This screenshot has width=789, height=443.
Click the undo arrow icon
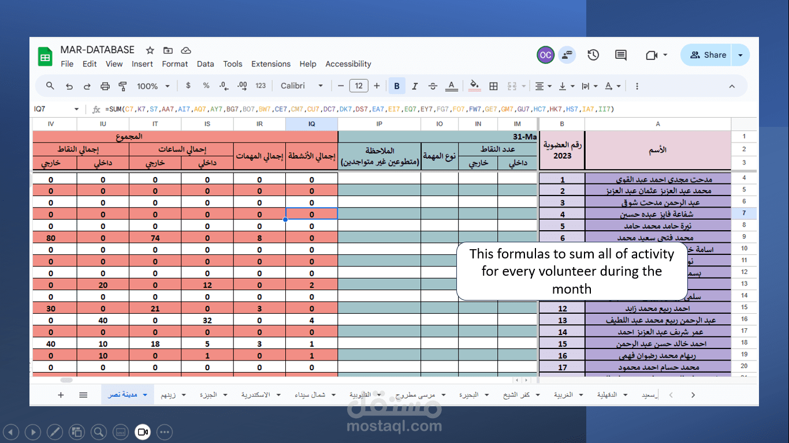pyautogui.click(x=69, y=86)
